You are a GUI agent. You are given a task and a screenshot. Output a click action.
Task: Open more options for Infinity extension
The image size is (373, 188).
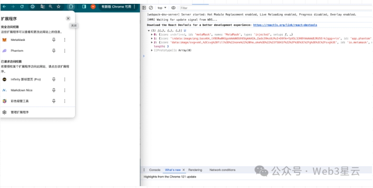tap(65, 79)
